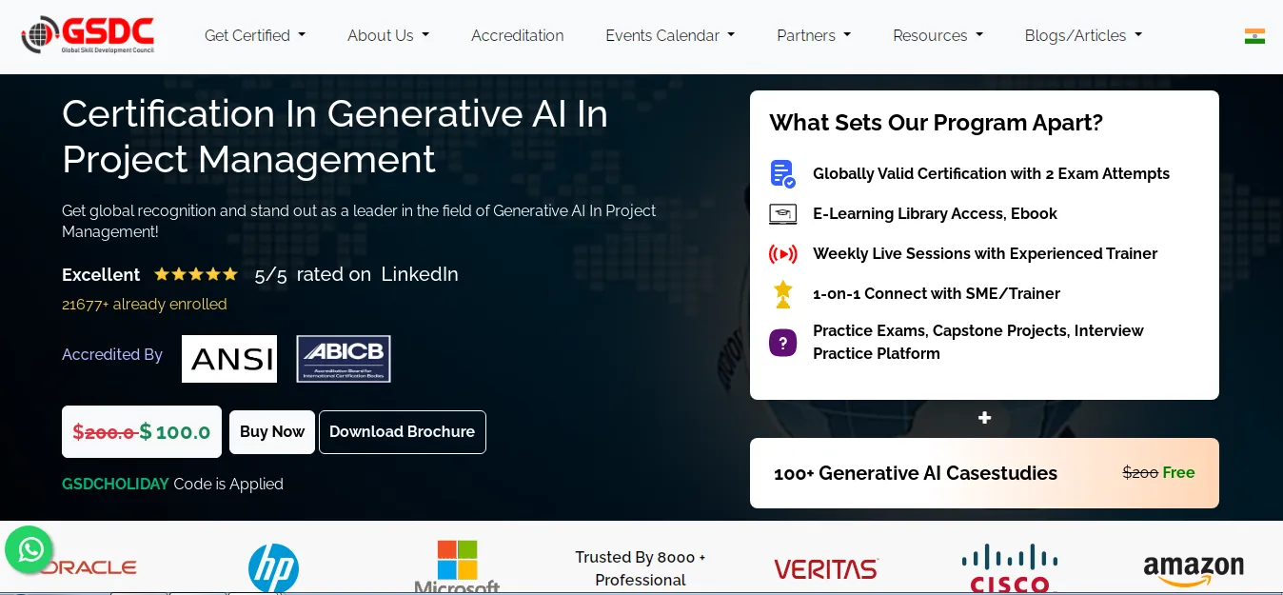Click the Cisco logo
Viewport: 1283px width, 595px height.
(x=1010, y=568)
